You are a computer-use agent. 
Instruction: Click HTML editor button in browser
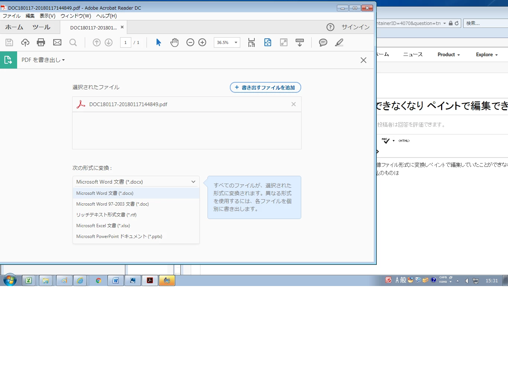point(404,141)
